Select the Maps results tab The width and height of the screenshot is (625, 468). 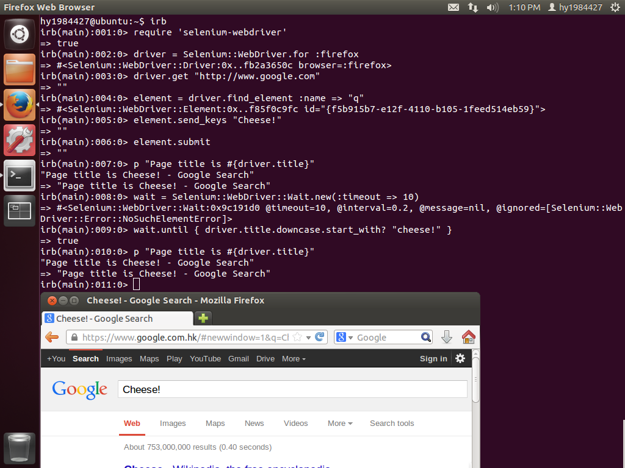pos(215,424)
